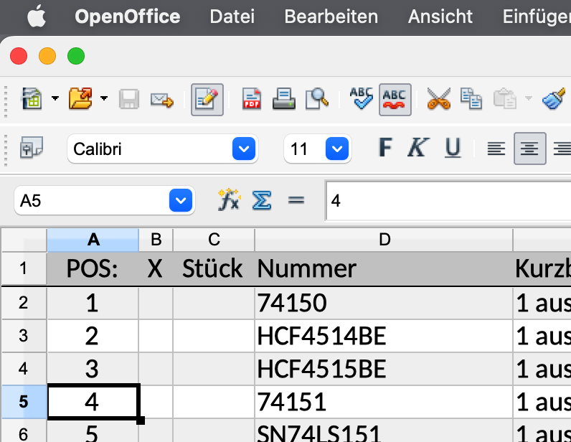
Task: Expand the Calibri font name dropdown
Action: pos(244,149)
